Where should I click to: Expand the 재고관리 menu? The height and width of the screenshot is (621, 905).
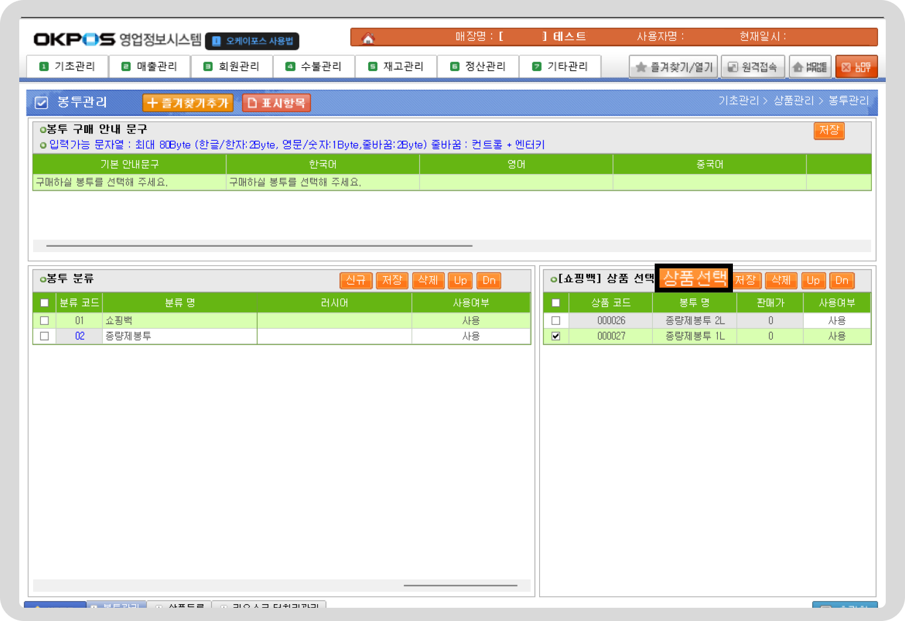click(396, 66)
